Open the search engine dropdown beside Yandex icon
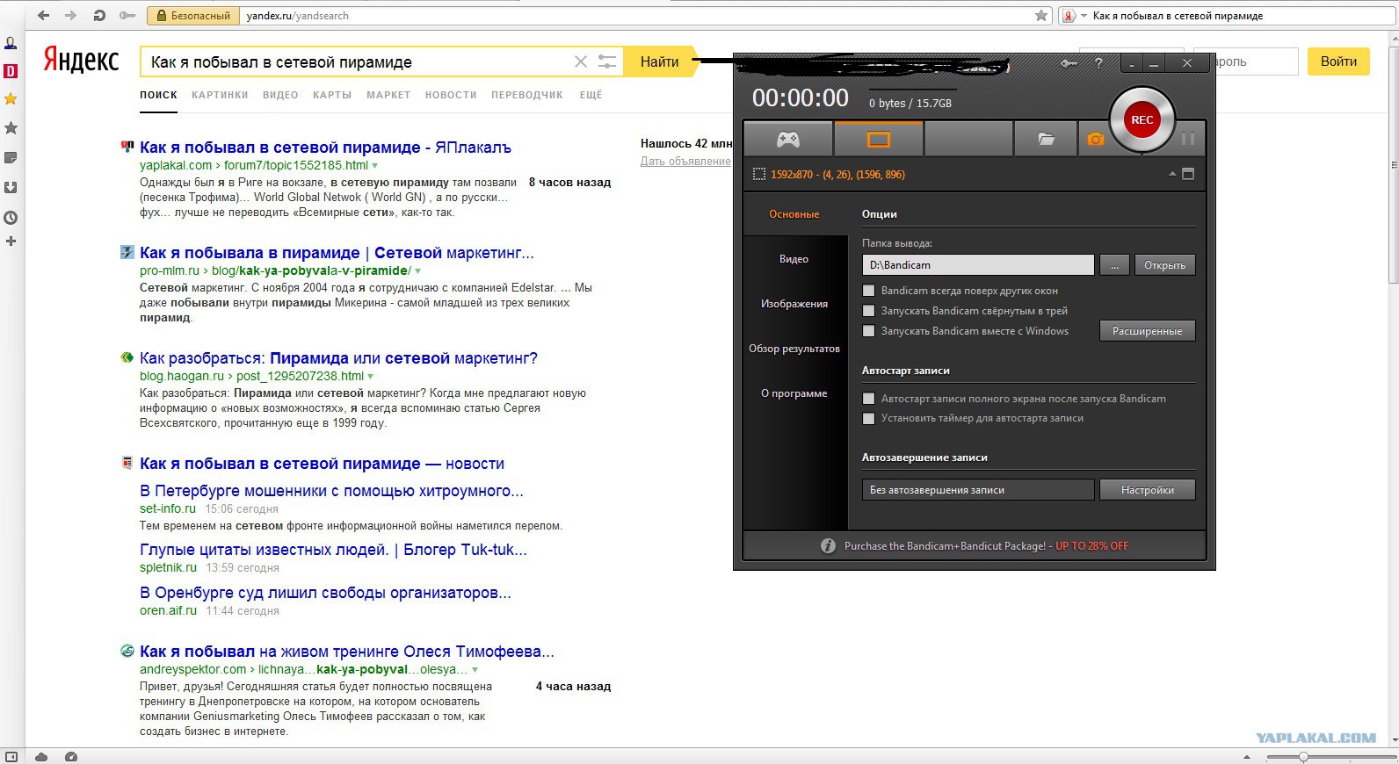Image resolution: width=1399 pixels, height=764 pixels. pos(1084,16)
